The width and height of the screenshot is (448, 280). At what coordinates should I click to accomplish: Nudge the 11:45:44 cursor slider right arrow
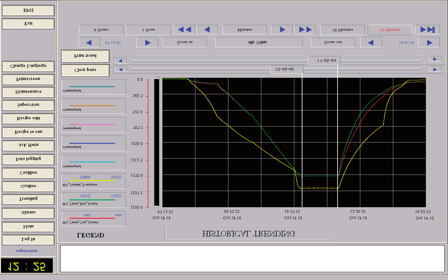pyautogui.click(x=435, y=59)
